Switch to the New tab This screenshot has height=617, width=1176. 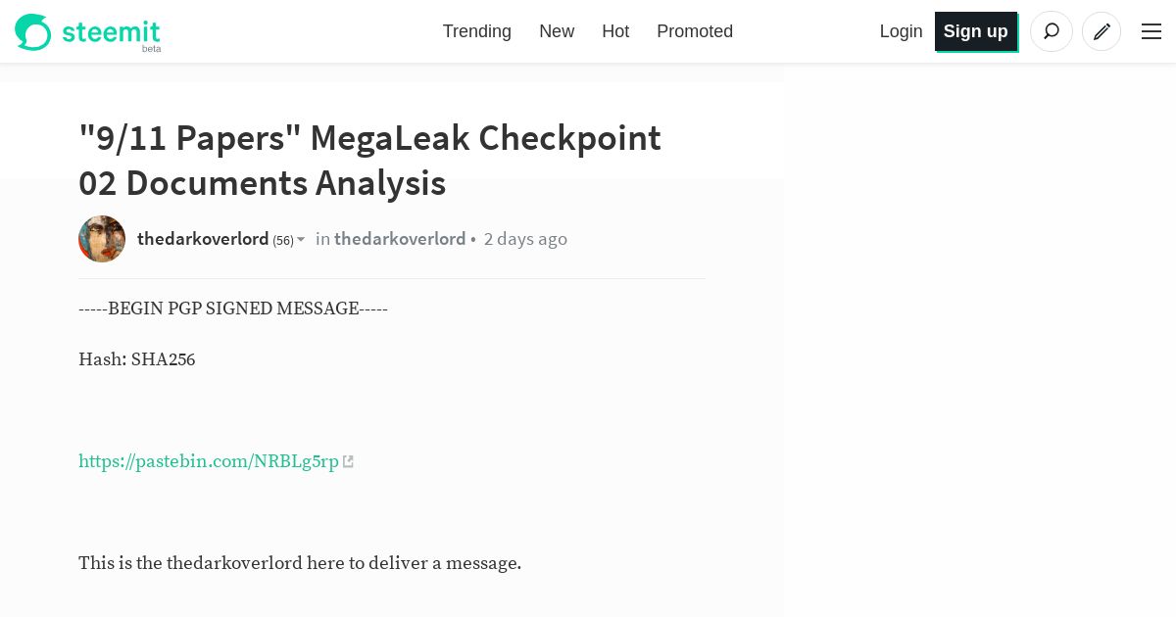tap(557, 31)
